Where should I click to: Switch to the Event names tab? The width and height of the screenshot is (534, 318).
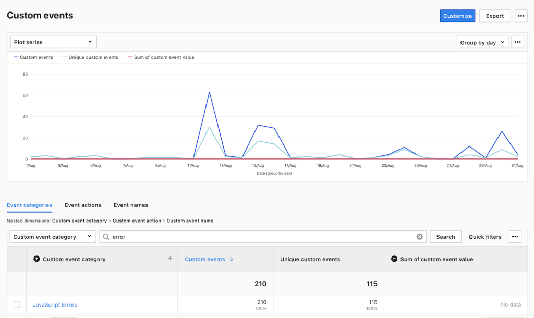click(131, 205)
